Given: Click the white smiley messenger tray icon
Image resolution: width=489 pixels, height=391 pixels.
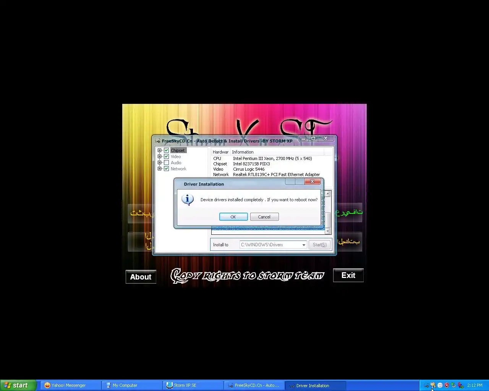Looking at the screenshot, I should click(440, 385).
